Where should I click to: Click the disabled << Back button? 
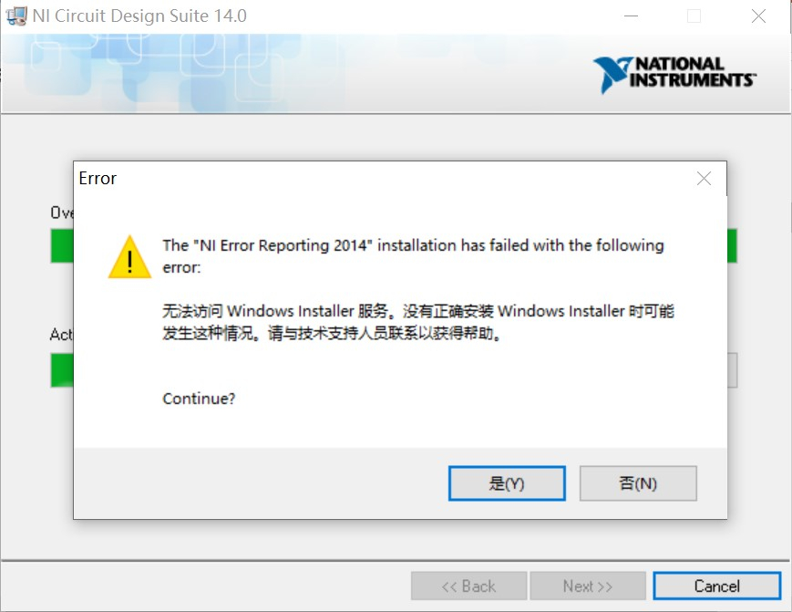point(469,586)
